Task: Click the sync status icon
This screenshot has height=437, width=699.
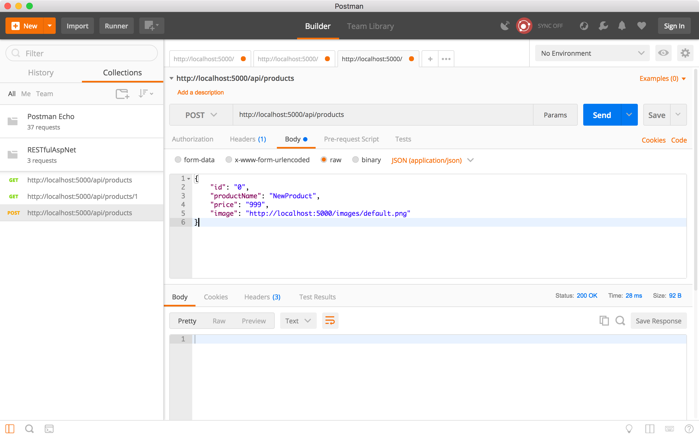Action: click(524, 26)
